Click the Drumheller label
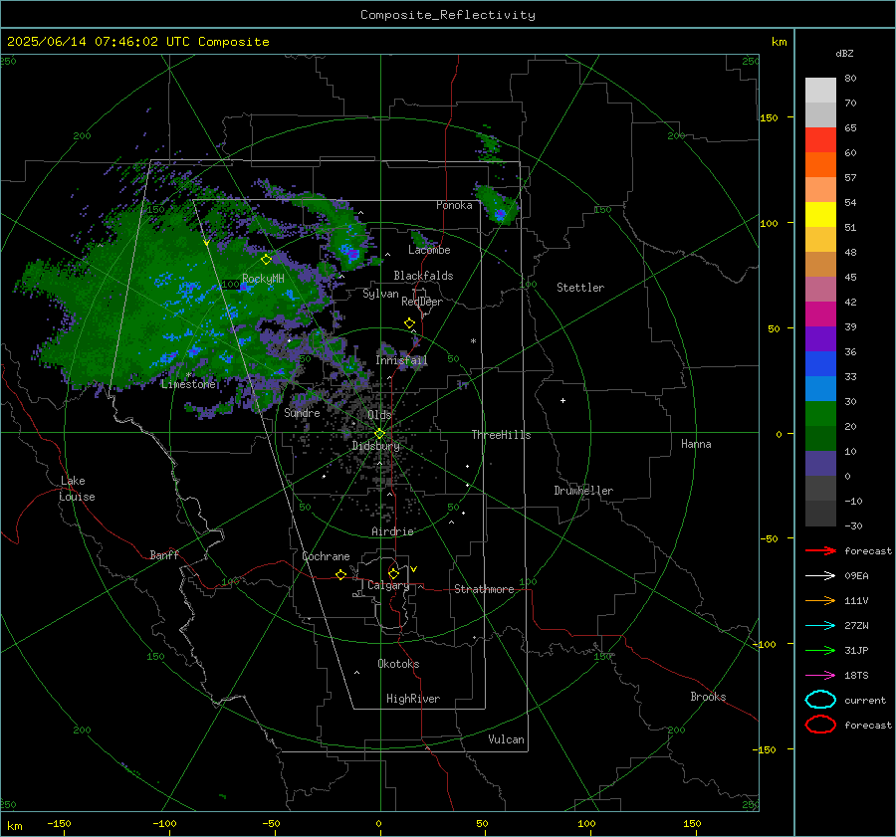Image resolution: width=896 pixels, height=837 pixels. 583,491
